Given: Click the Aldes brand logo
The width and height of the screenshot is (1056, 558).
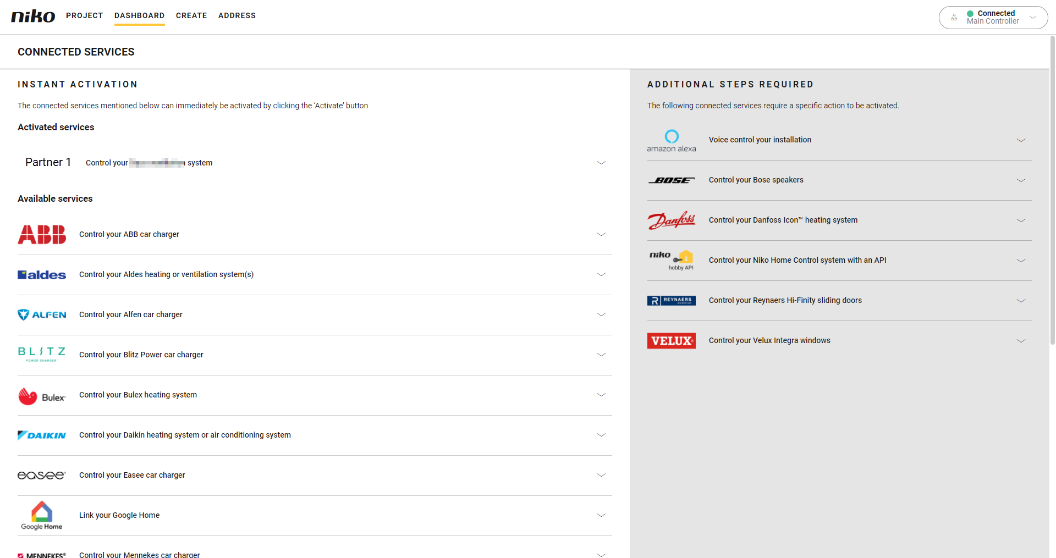Looking at the screenshot, I should [x=42, y=275].
